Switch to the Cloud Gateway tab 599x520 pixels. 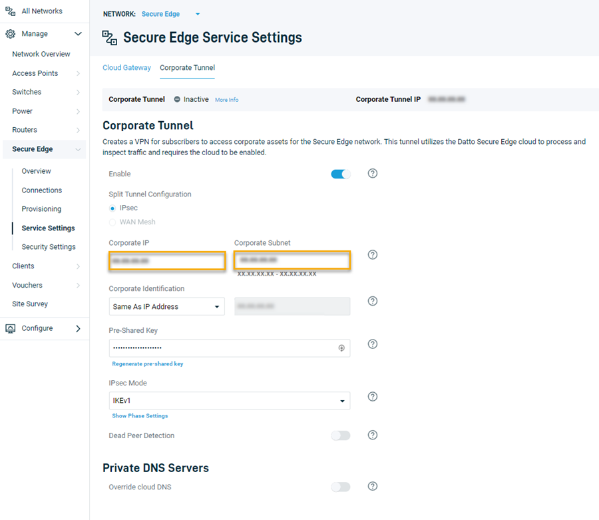pyautogui.click(x=126, y=68)
